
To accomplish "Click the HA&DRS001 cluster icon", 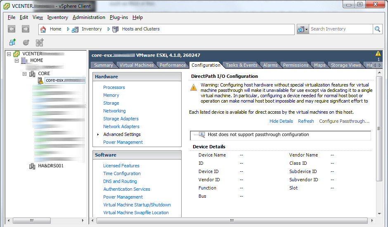I will (32, 166).
